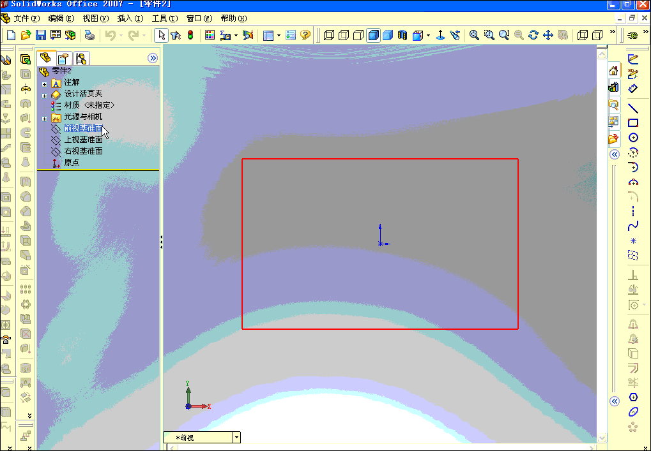Switch to the ConfigurationManager tab
651x451 pixels.
81,59
